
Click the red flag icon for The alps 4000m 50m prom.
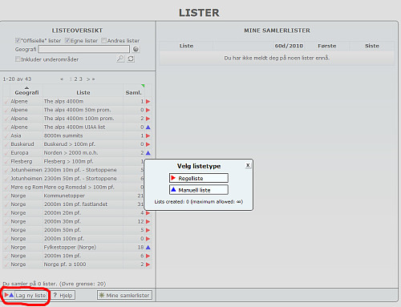click(x=148, y=110)
